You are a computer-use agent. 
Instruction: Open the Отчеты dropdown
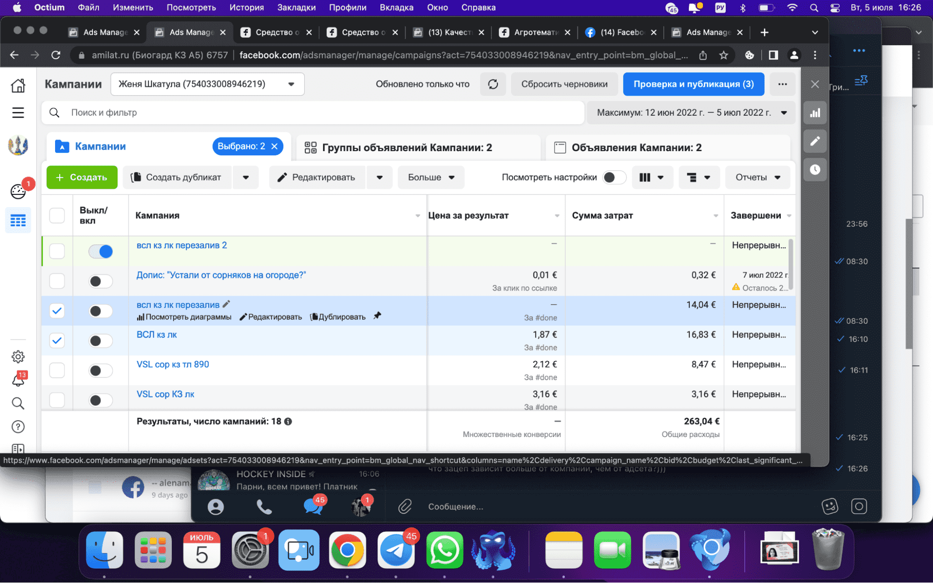click(758, 177)
